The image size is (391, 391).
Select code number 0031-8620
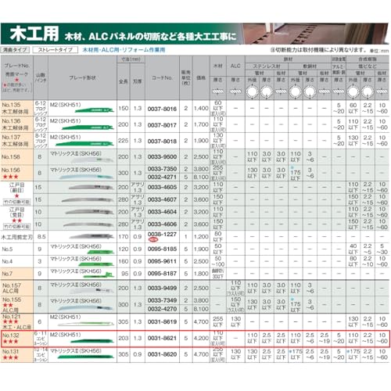(162, 354)
